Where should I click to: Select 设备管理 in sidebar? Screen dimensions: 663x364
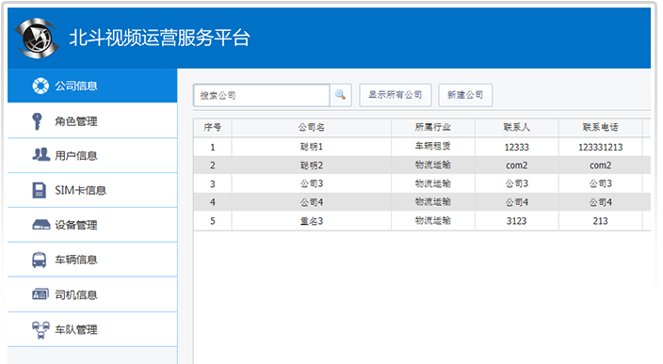tap(92, 225)
